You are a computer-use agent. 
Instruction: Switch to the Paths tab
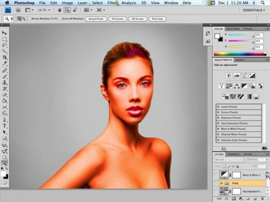[x=248, y=154]
